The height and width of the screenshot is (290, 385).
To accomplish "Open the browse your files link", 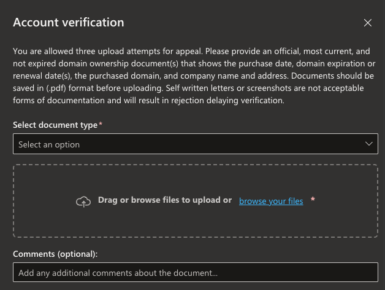I will coord(271,201).
